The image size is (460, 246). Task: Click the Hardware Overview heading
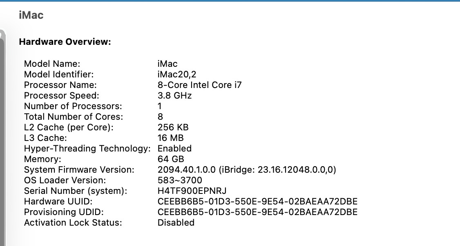pyautogui.click(x=65, y=42)
